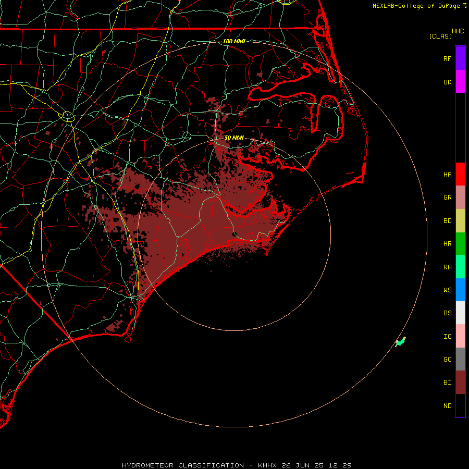Click the ND legend label
Image resolution: width=469 pixels, height=469 pixels.
[447, 405]
